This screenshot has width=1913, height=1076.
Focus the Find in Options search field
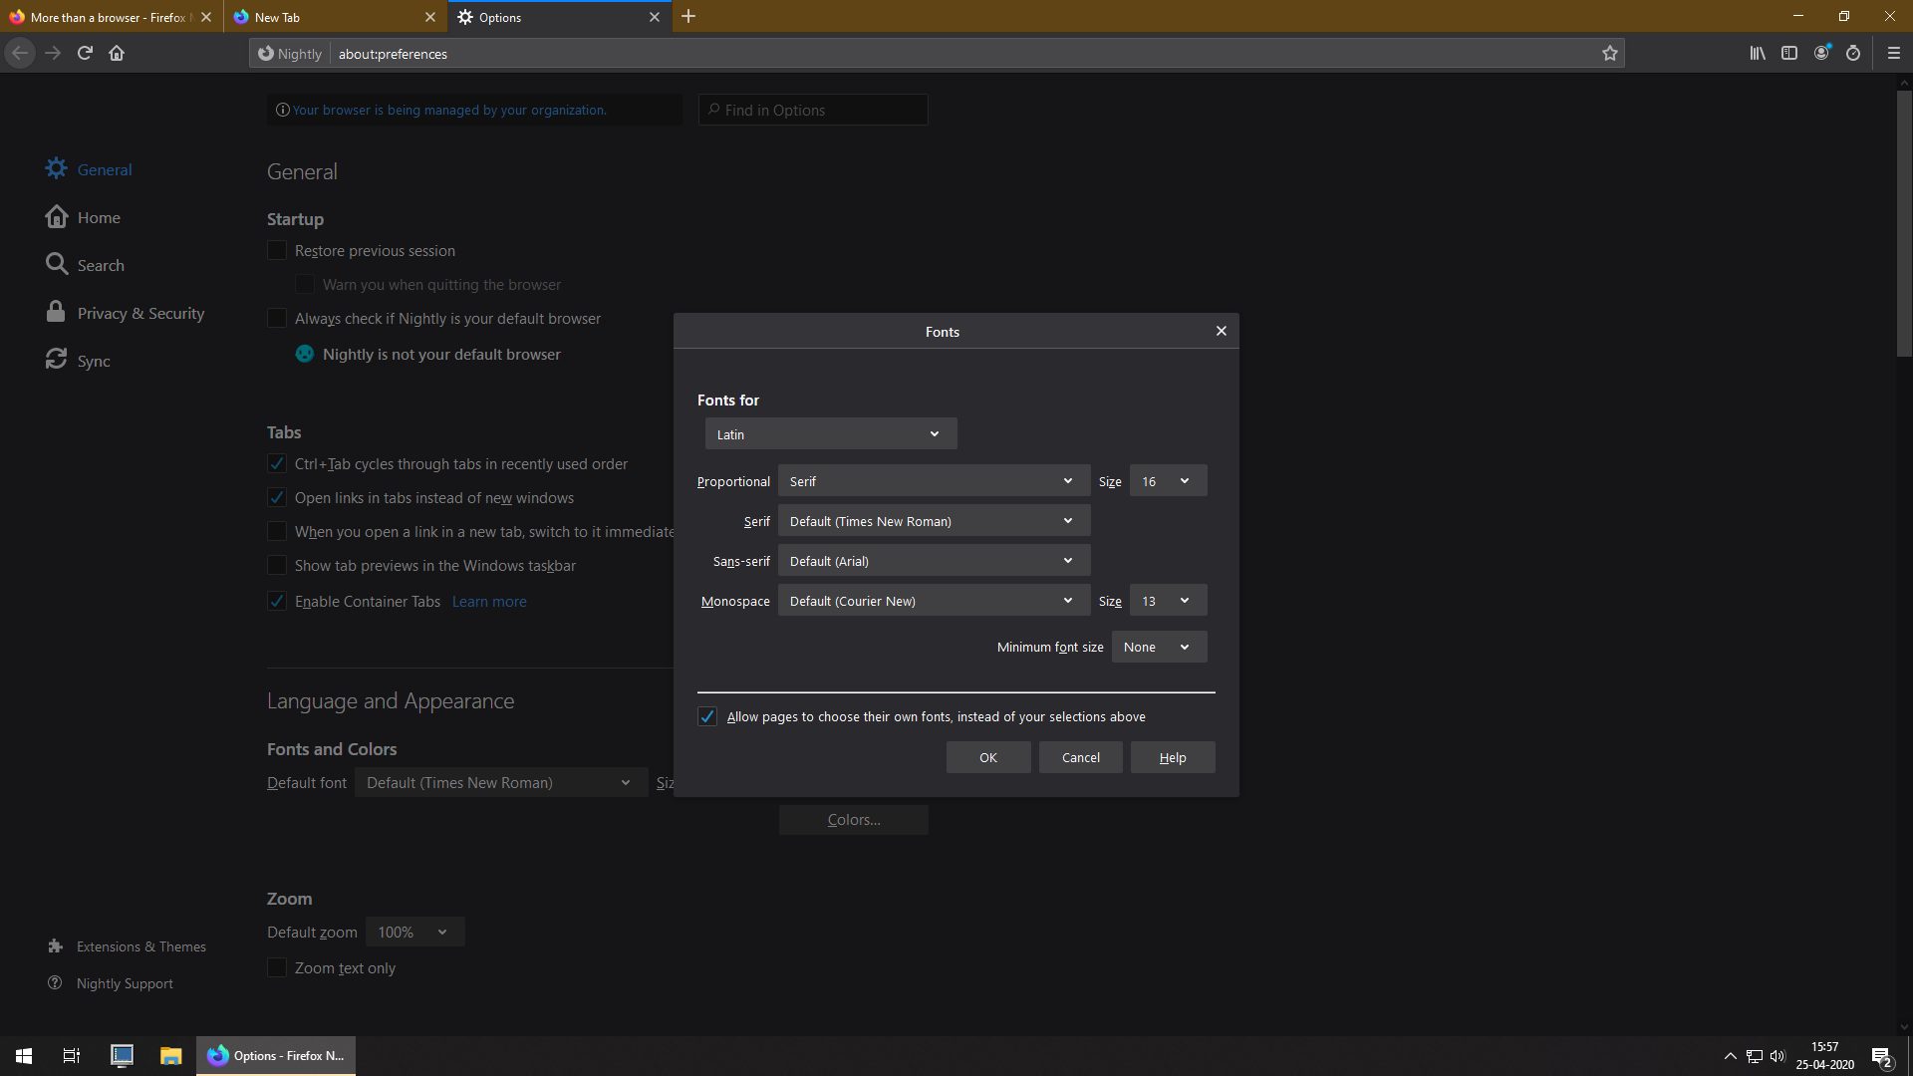pyautogui.click(x=813, y=111)
